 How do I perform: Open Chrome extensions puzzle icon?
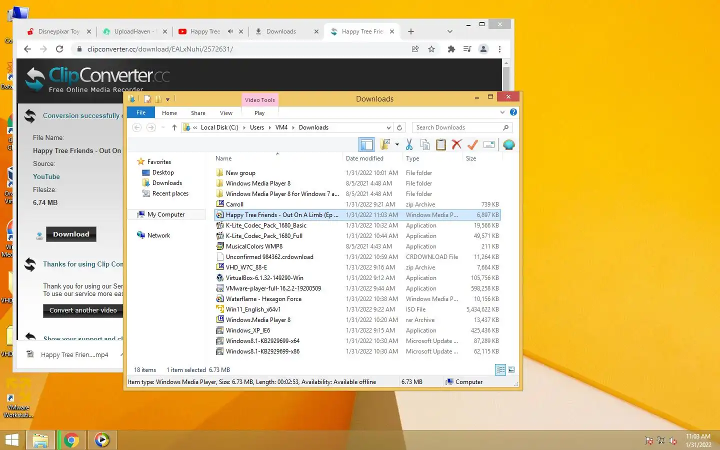point(451,49)
